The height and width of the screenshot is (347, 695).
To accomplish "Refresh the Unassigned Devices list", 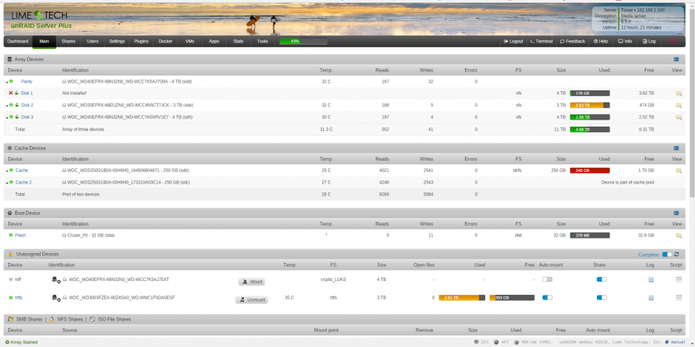I will point(677,255).
